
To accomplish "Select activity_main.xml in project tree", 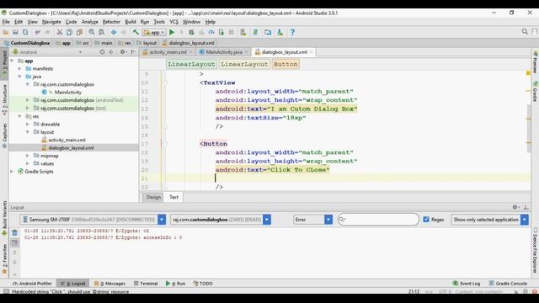I will (67, 141).
